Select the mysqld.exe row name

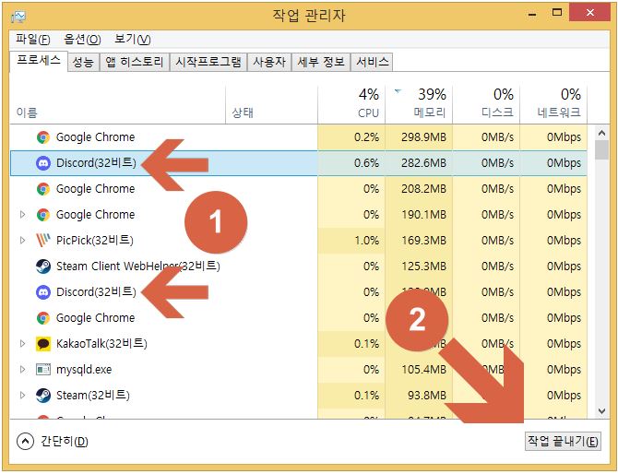[x=84, y=370]
